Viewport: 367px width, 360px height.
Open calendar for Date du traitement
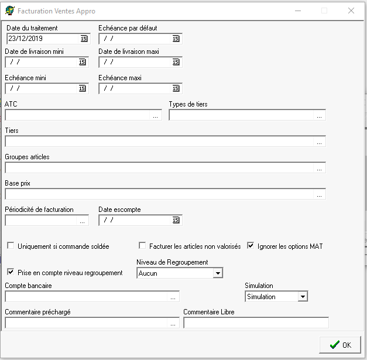(x=83, y=39)
